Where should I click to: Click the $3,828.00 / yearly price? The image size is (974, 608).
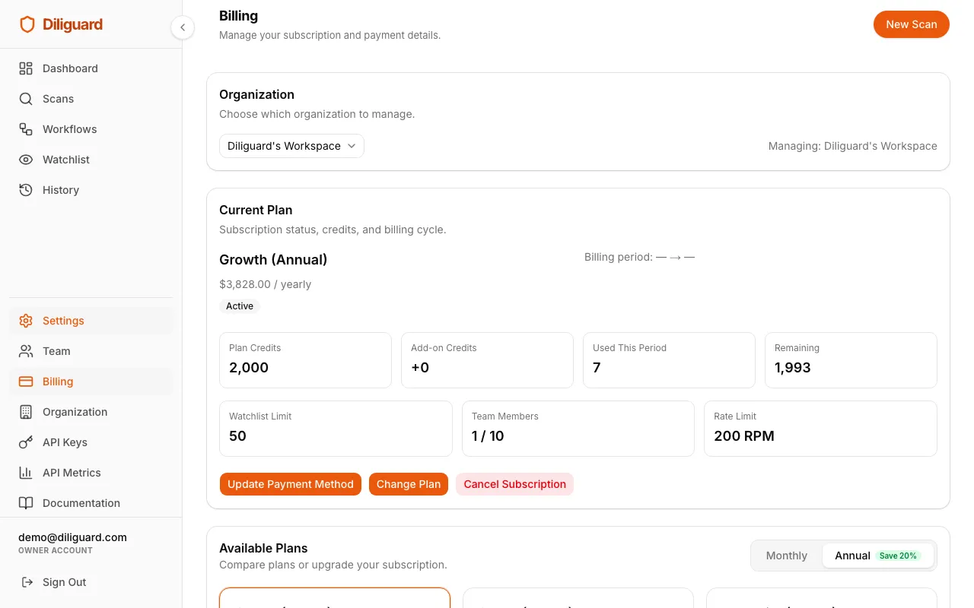[x=265, y=284]
